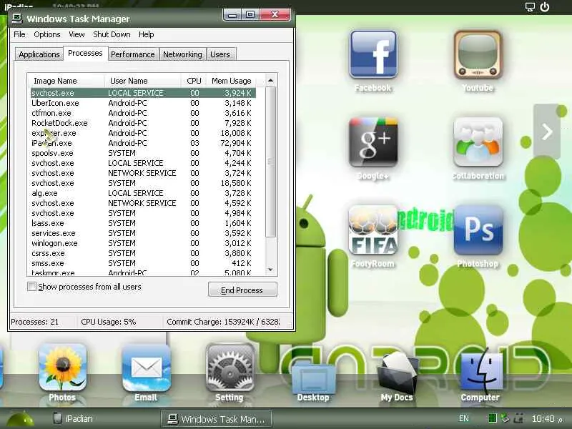Click the process list scrollbar thumb

tap(270, 162)
